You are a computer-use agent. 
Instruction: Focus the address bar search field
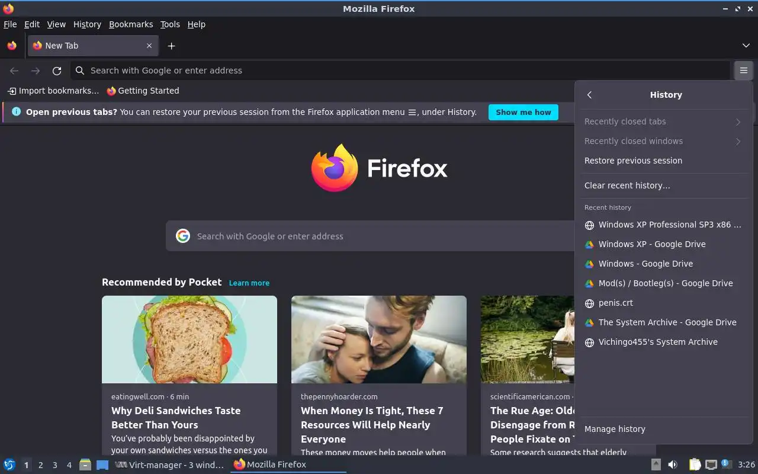click(x=400, y=71)
